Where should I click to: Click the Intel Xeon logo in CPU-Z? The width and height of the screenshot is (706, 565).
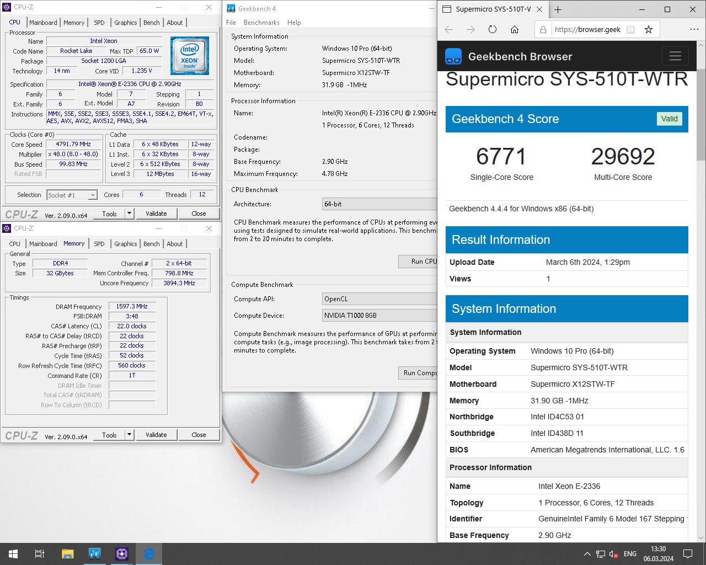coord(190,55)
